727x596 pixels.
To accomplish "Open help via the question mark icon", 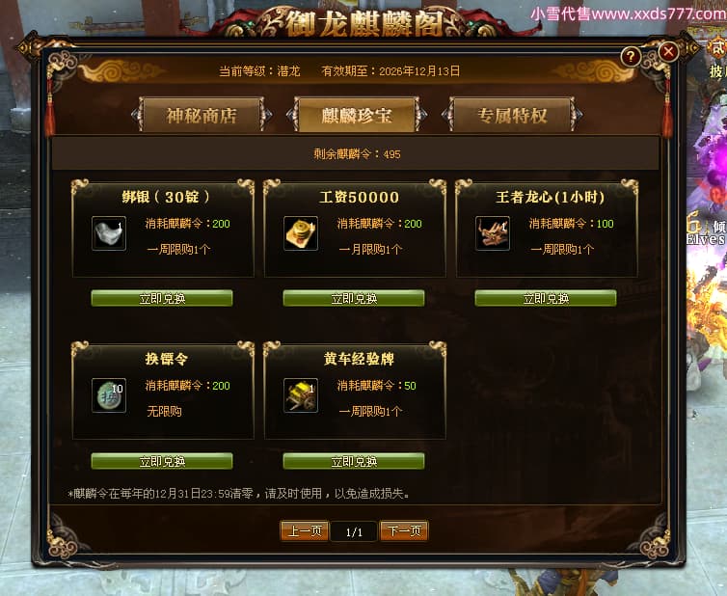I will click(x=631, y=57).
